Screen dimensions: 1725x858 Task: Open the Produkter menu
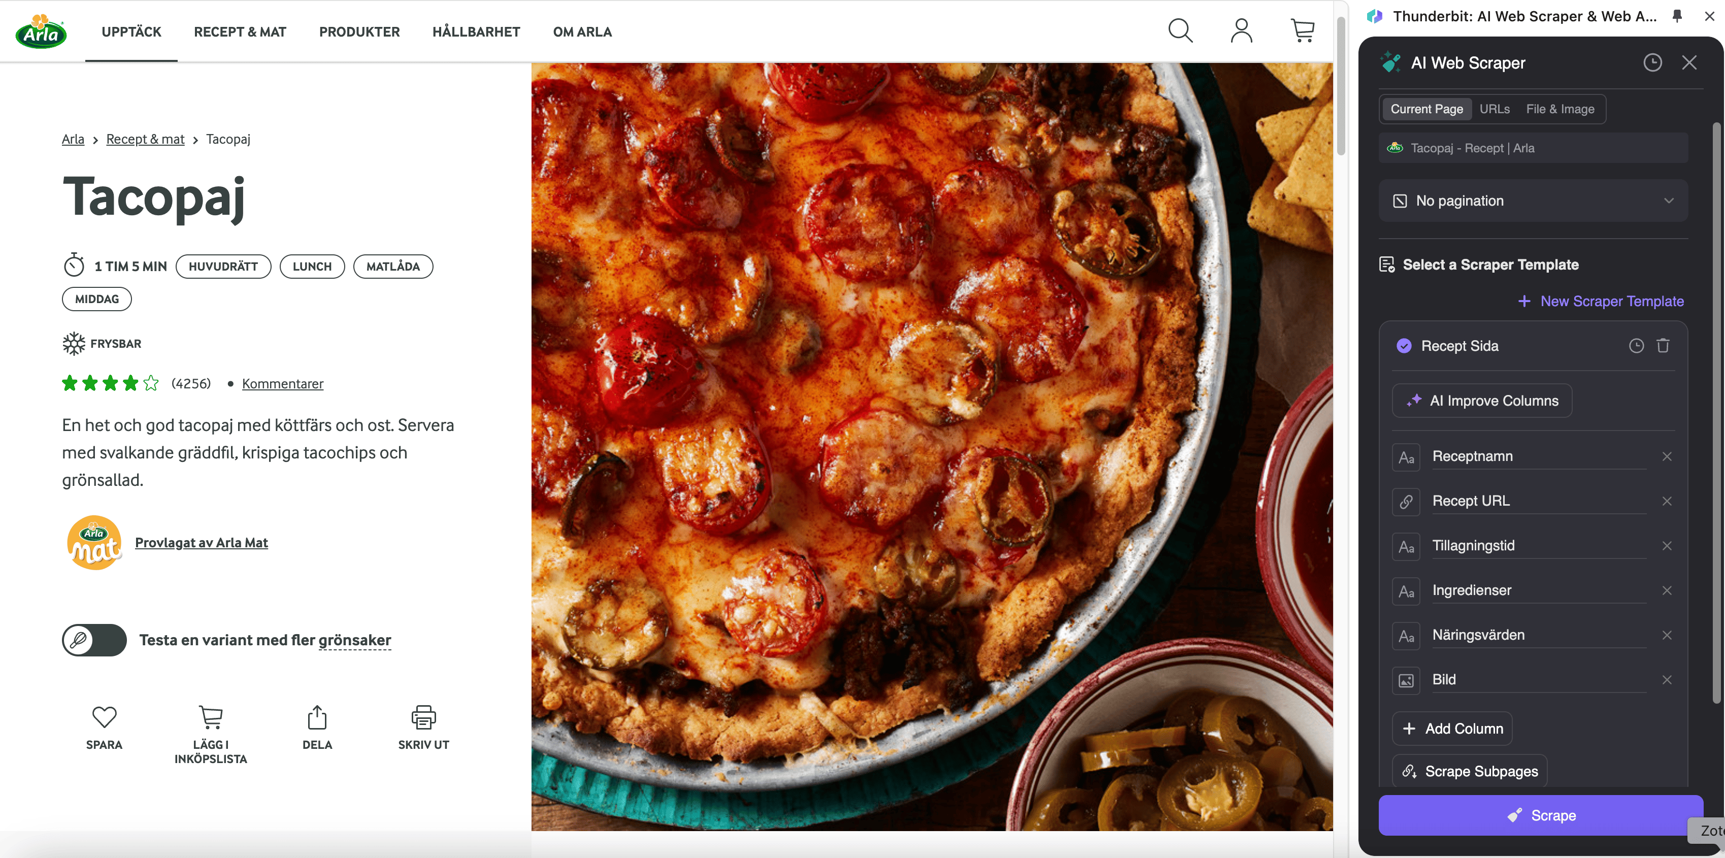[359, 31]
